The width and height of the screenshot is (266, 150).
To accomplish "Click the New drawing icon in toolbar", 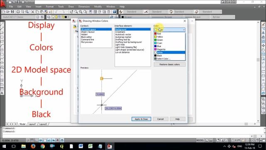I will point(3,12).
